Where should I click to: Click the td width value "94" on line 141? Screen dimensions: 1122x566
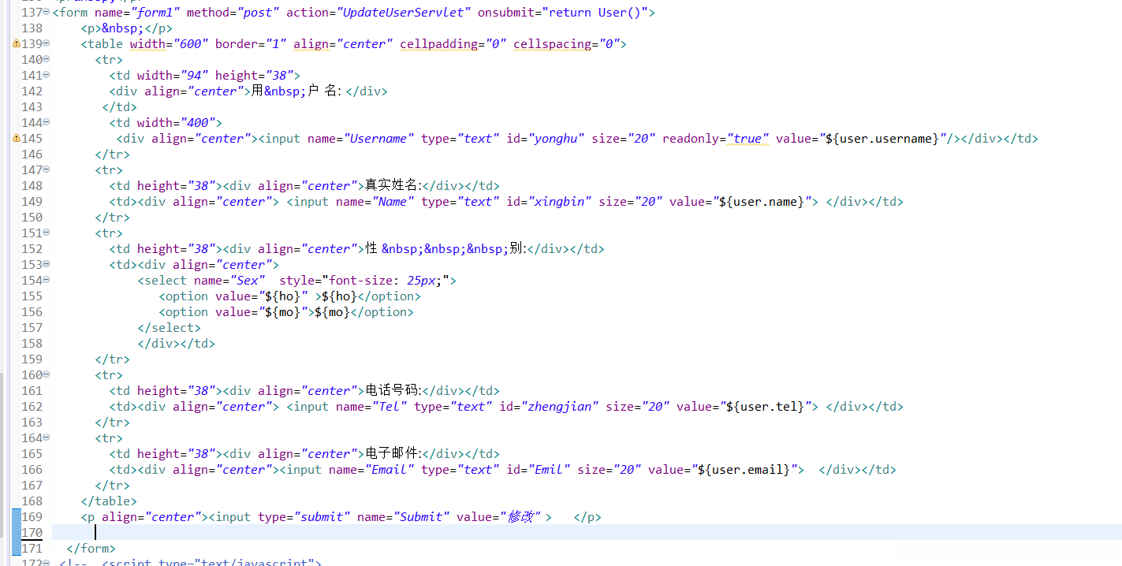pyautogui.click(x=194, y=76)
